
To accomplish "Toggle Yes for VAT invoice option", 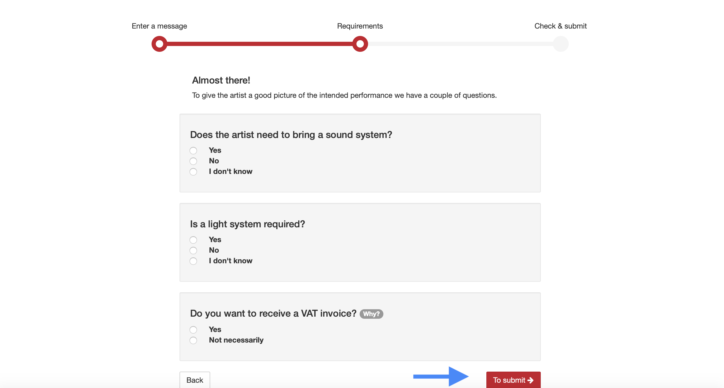I will click(x=194, y=329).
